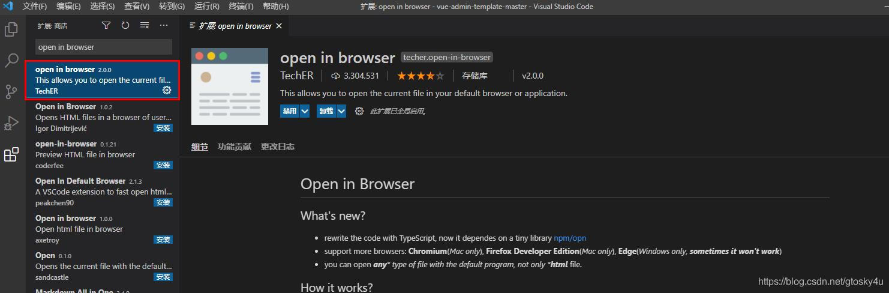Open the 选择(S) menu
Viewport: 889px width, 293px height.
[103, 7]
